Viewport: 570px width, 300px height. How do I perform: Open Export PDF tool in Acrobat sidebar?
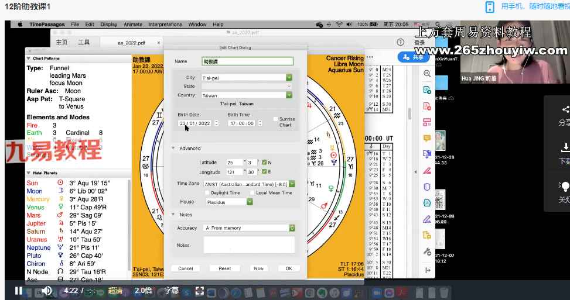point(427,90)
